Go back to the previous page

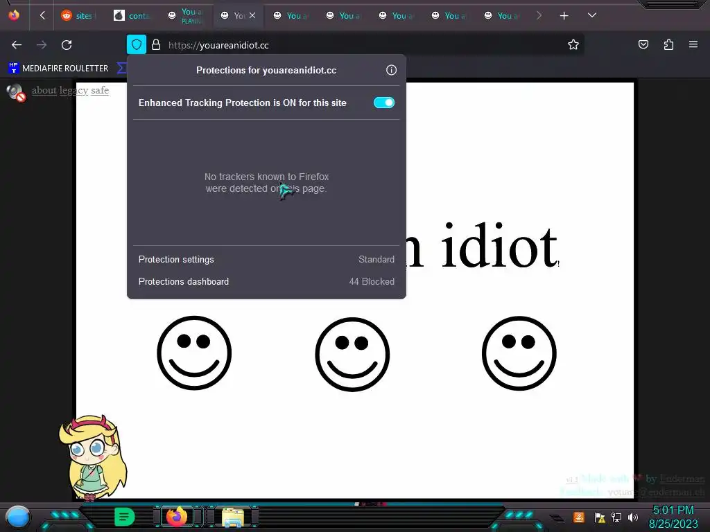point(17,45)
